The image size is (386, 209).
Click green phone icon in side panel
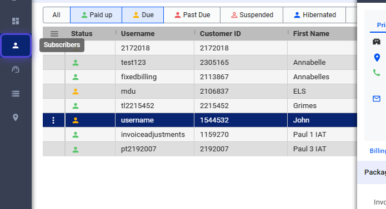pos(377,73)
